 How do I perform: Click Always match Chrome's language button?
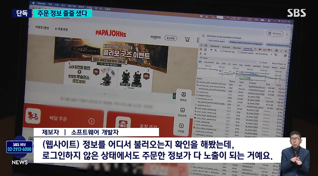(x=246, y=43)
